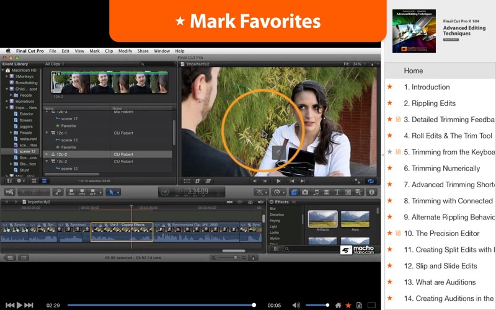The image size is (496, 310).
Task: Open the File menu
Action: (x=53, y=51)
